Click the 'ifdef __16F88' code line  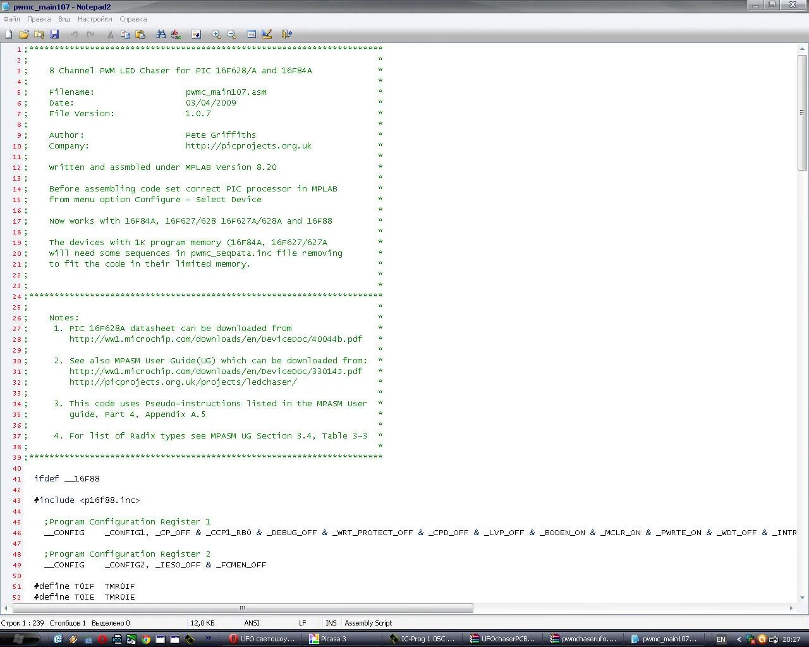[x=67, y=479]
